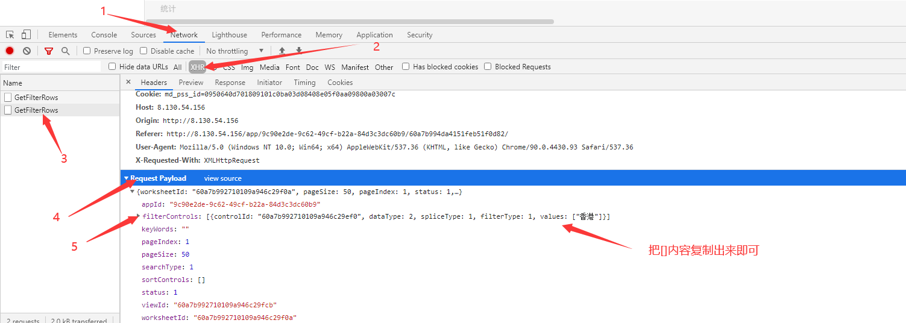Click the appId value in payload

(x=245, y=204)
